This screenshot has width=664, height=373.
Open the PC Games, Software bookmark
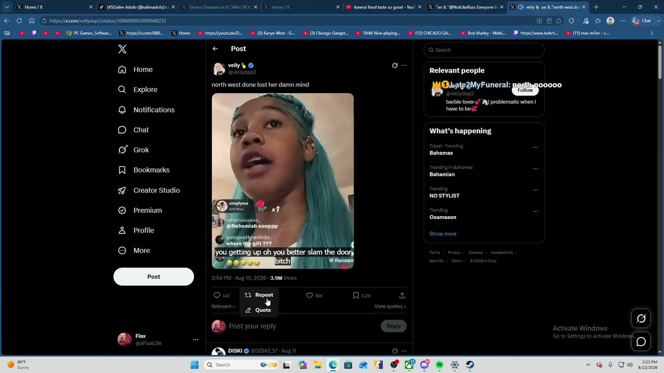coord(89,33)
